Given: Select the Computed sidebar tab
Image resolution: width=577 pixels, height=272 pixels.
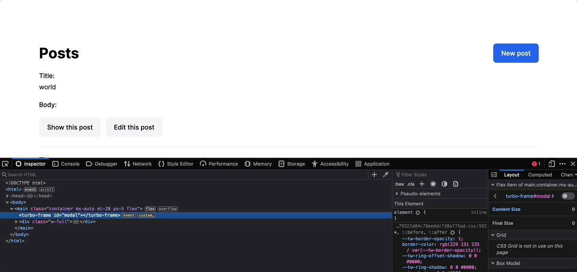Looking at the screenshot, I should [x=540, y=175].
